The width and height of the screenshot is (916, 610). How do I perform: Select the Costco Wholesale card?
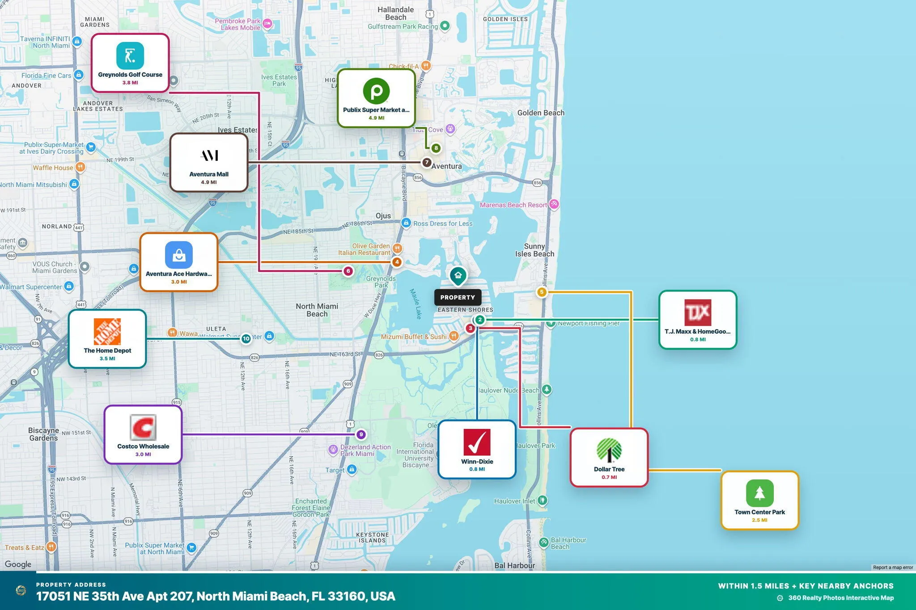143,435
